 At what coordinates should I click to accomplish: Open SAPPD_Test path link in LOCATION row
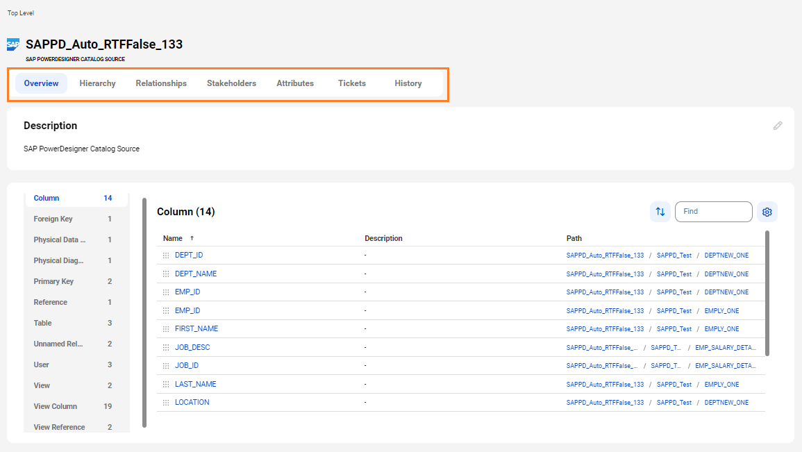click(x=674, y=403)
